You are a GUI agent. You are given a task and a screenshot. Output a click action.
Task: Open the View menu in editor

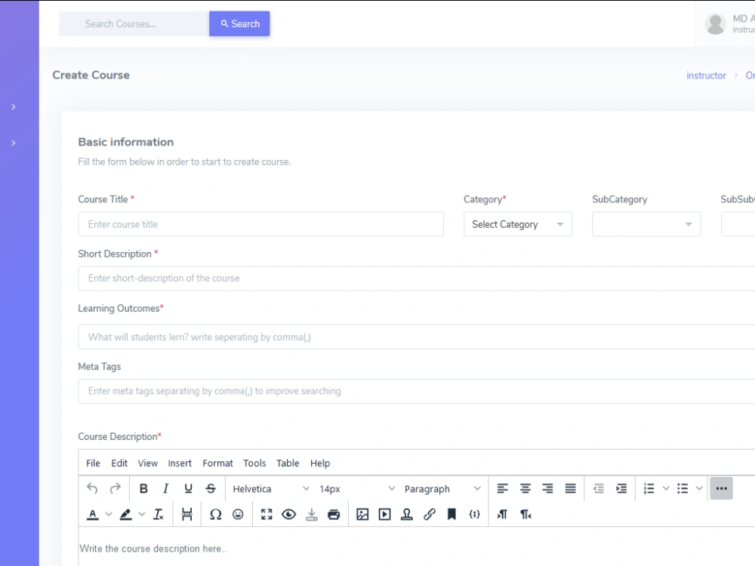(148, 463)
